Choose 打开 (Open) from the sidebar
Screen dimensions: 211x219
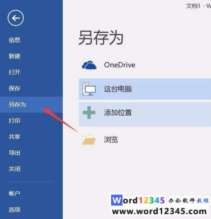point(14,72)
